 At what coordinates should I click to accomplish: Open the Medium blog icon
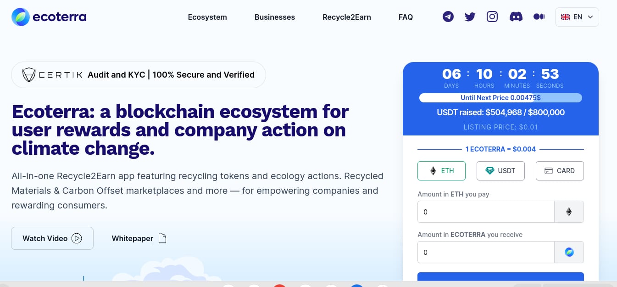click(x=539, y=17)
